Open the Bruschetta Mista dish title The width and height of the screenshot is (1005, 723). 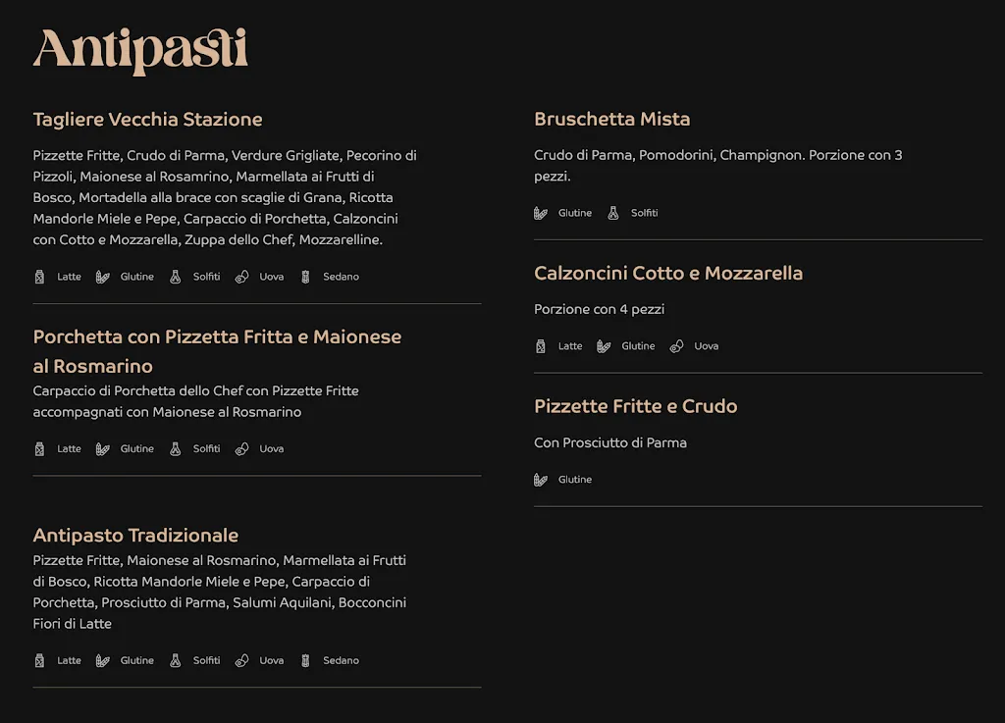611,120
